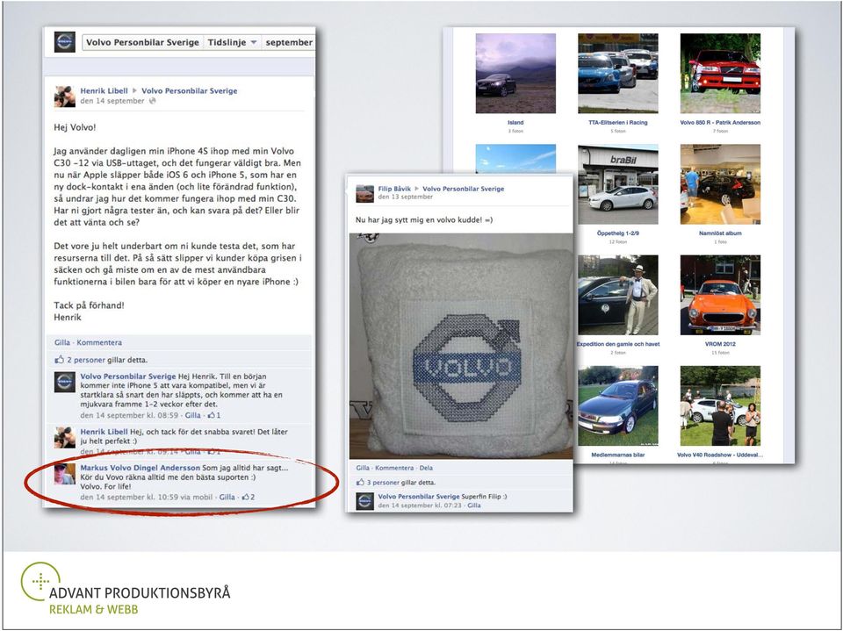Viewport: 843px width, 631px height.
Task: Open Markus Volvo Dingel Andersson profile link
Action: [140, 468]
